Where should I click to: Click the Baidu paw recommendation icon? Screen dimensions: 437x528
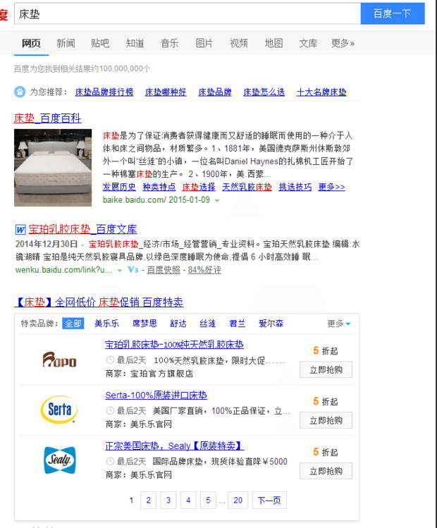click(20, 92)
